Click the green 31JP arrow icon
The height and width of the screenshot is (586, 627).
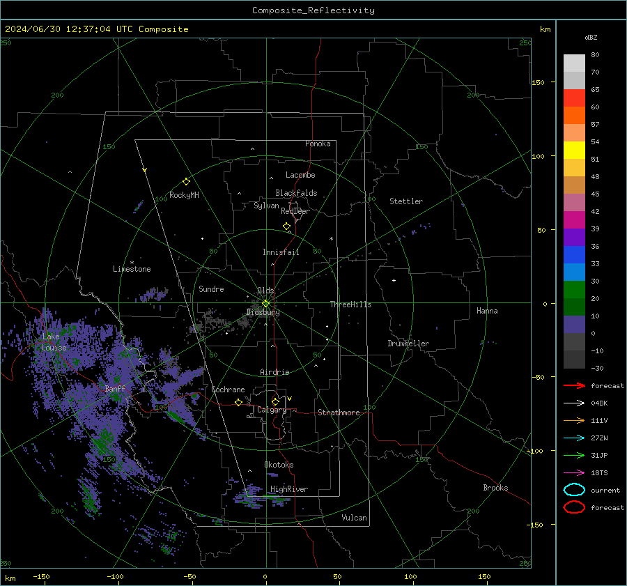574,455
